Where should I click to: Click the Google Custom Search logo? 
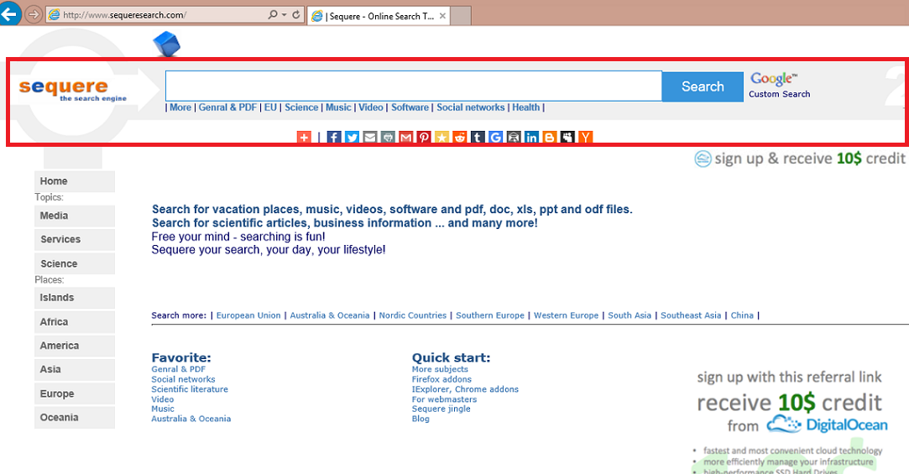pyautogui.click(x=779, y=86)
